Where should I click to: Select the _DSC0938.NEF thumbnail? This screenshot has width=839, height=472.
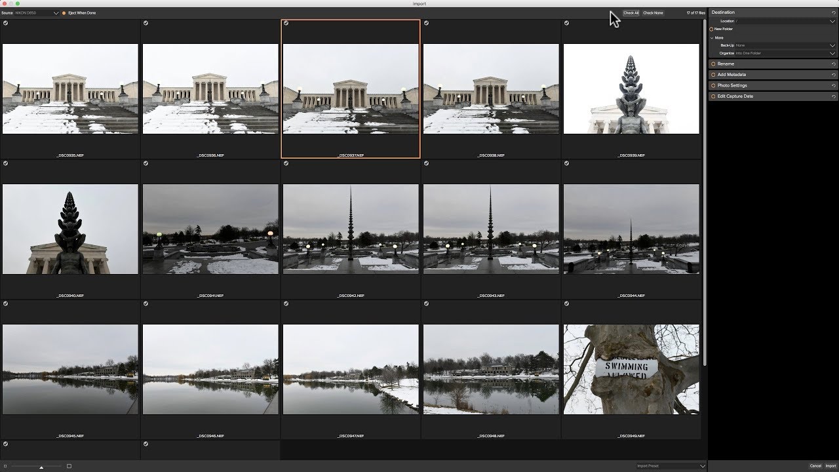(491, 88)
